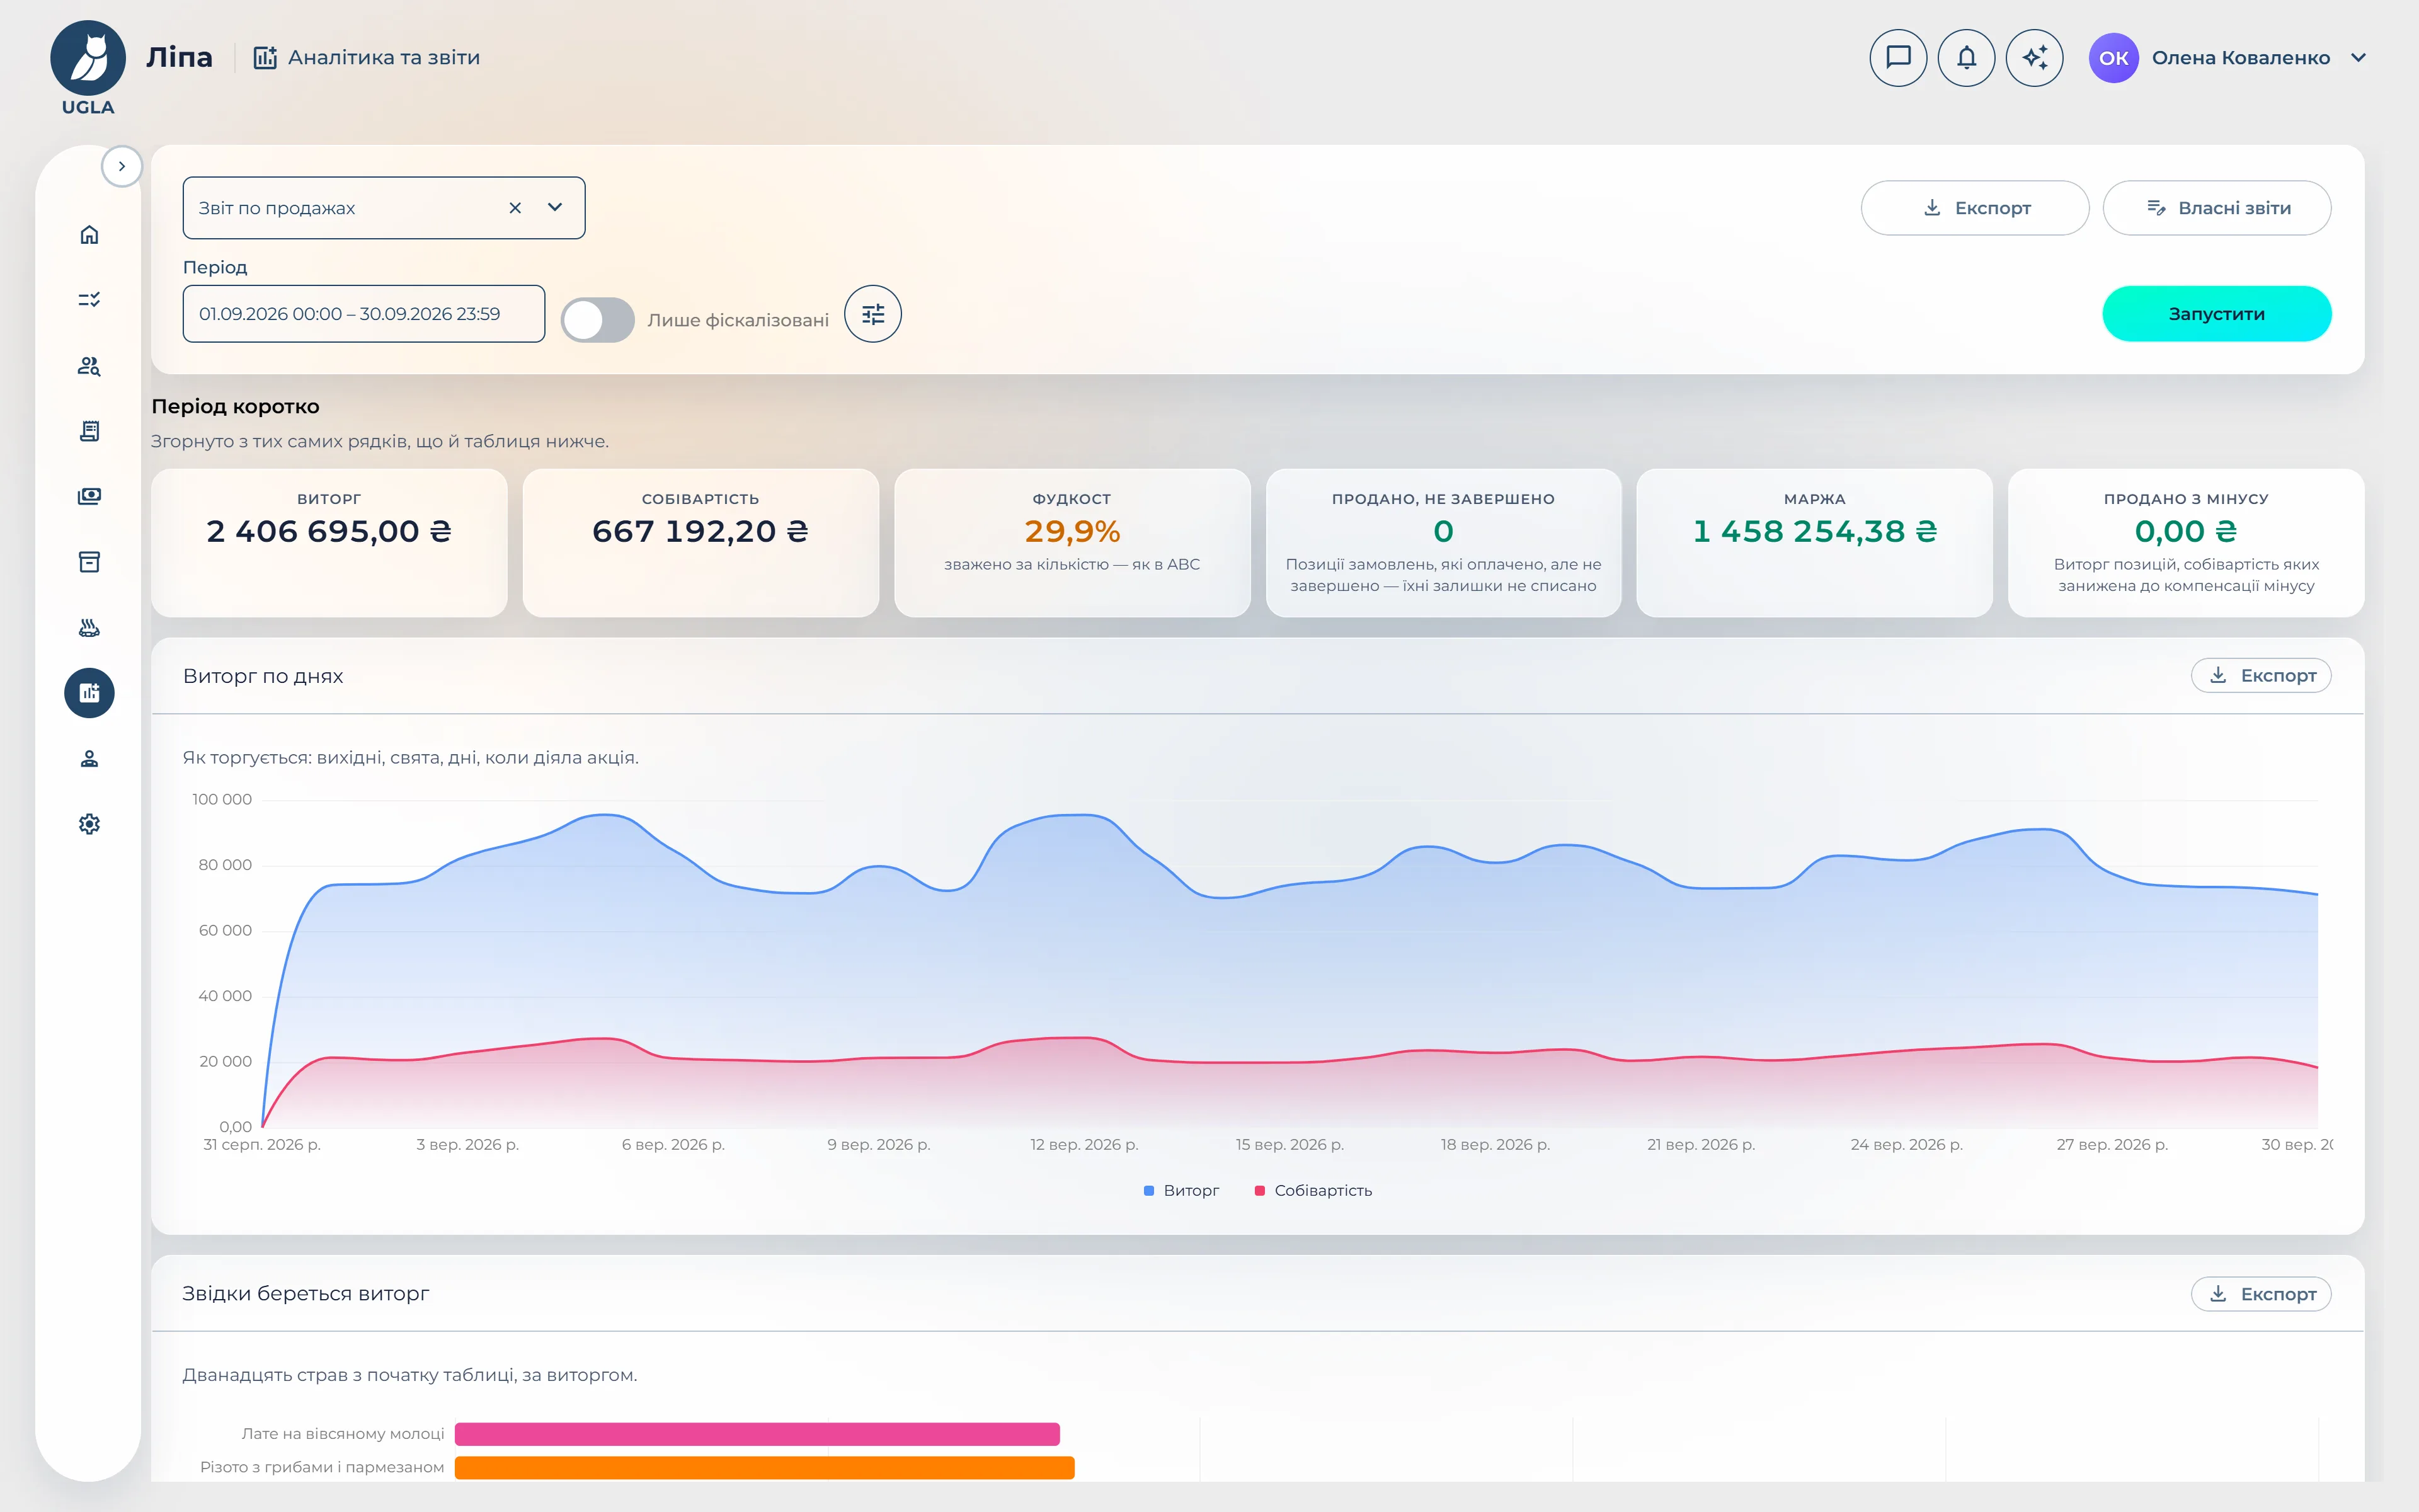The height and width of the screenshot is (1512, 2419).
Task: Open the AI sparkles assistant icon
Action: point(2034,58)
